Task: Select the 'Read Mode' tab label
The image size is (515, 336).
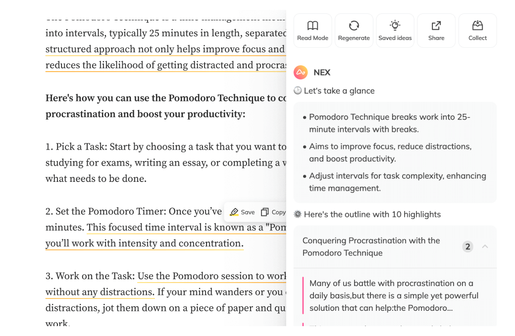Action: (312, 38)
